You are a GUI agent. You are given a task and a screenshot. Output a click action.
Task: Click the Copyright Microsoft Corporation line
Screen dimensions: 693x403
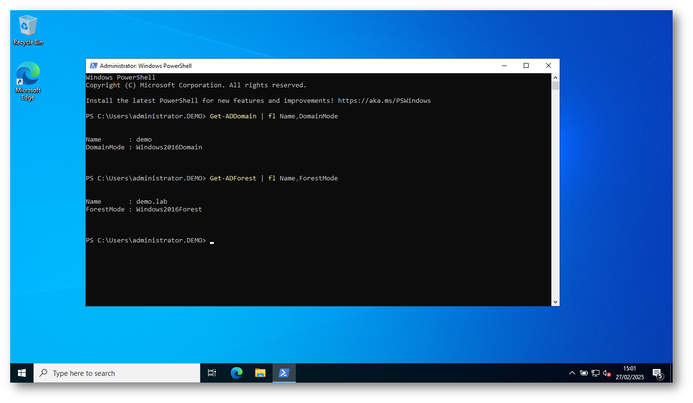tap(196, 85)
